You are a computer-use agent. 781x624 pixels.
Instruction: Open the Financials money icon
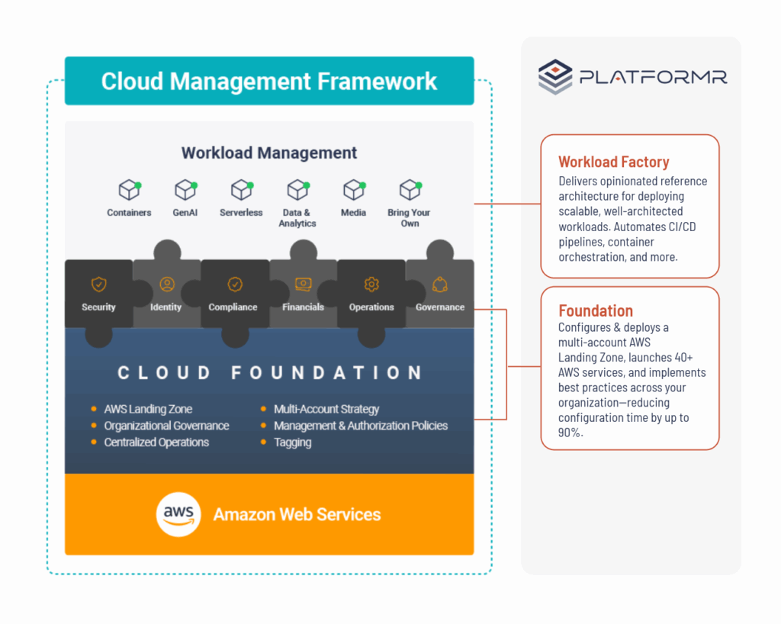click(303, 285)
